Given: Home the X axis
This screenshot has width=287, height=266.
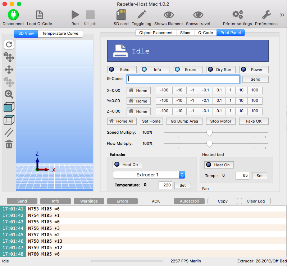Looking at the screenshot, I should [x=138, y=91].
